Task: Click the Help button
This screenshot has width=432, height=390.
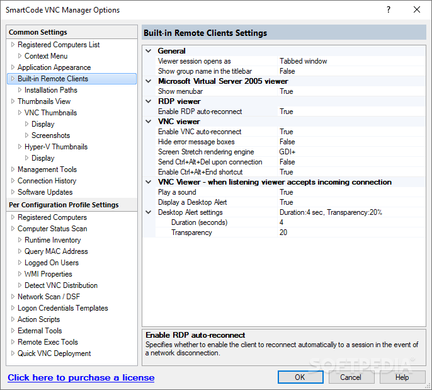Action: point(402,377)
